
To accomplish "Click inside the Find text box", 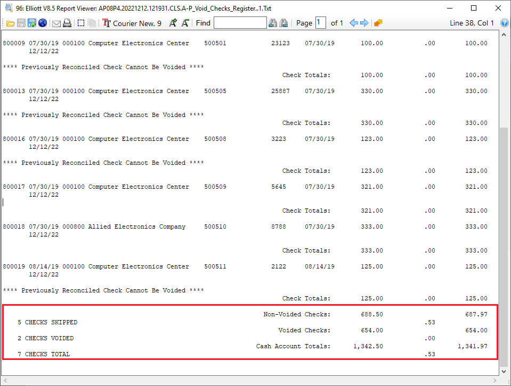I will tap(240, 23).
